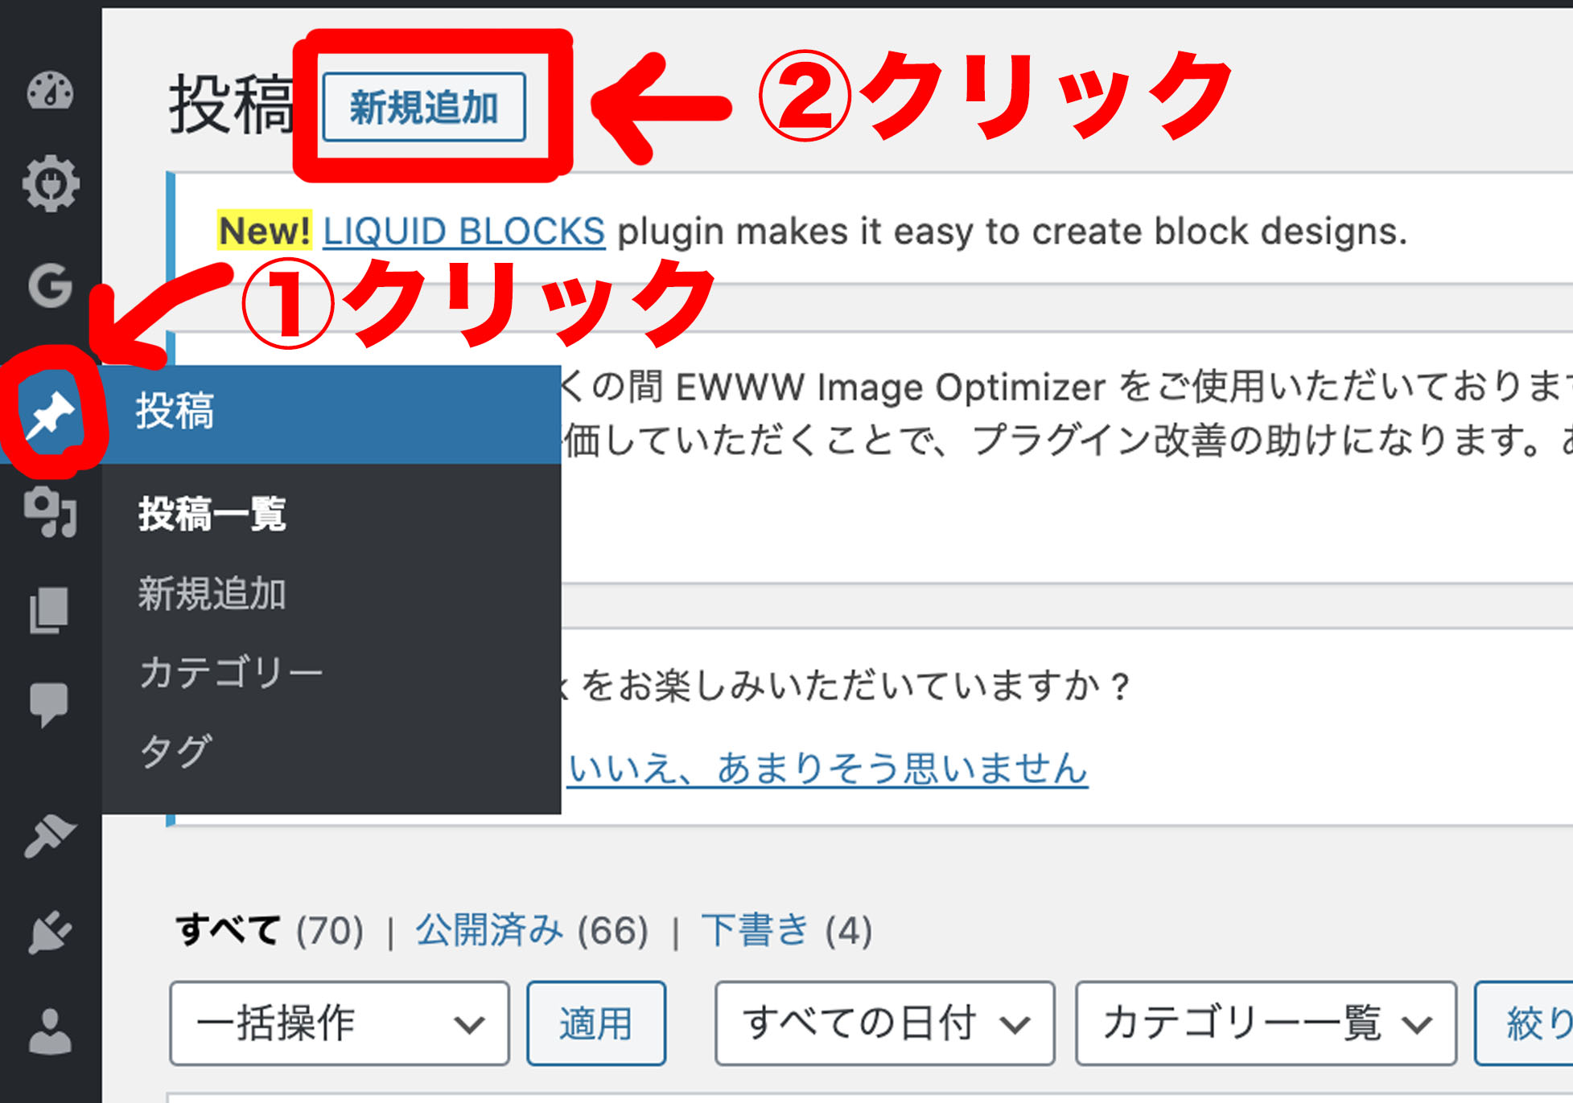1573x1103 pixels.
Task: Select 新規追加 in the posts submenu
Action: pyautogui.click(x=212, y=594)
